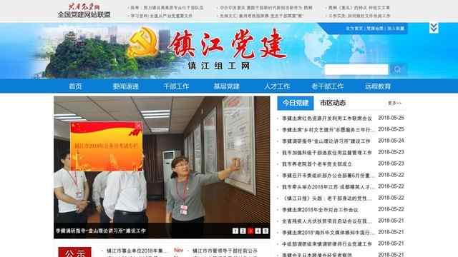Open news about 2018"海外华文媒体感知中国行

[328, 233]
